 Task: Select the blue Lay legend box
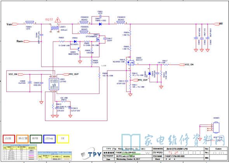click(x=49, y=139)
